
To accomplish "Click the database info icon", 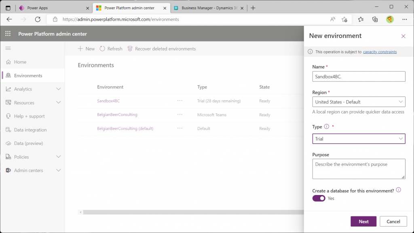I will click(x=398, y=190).
